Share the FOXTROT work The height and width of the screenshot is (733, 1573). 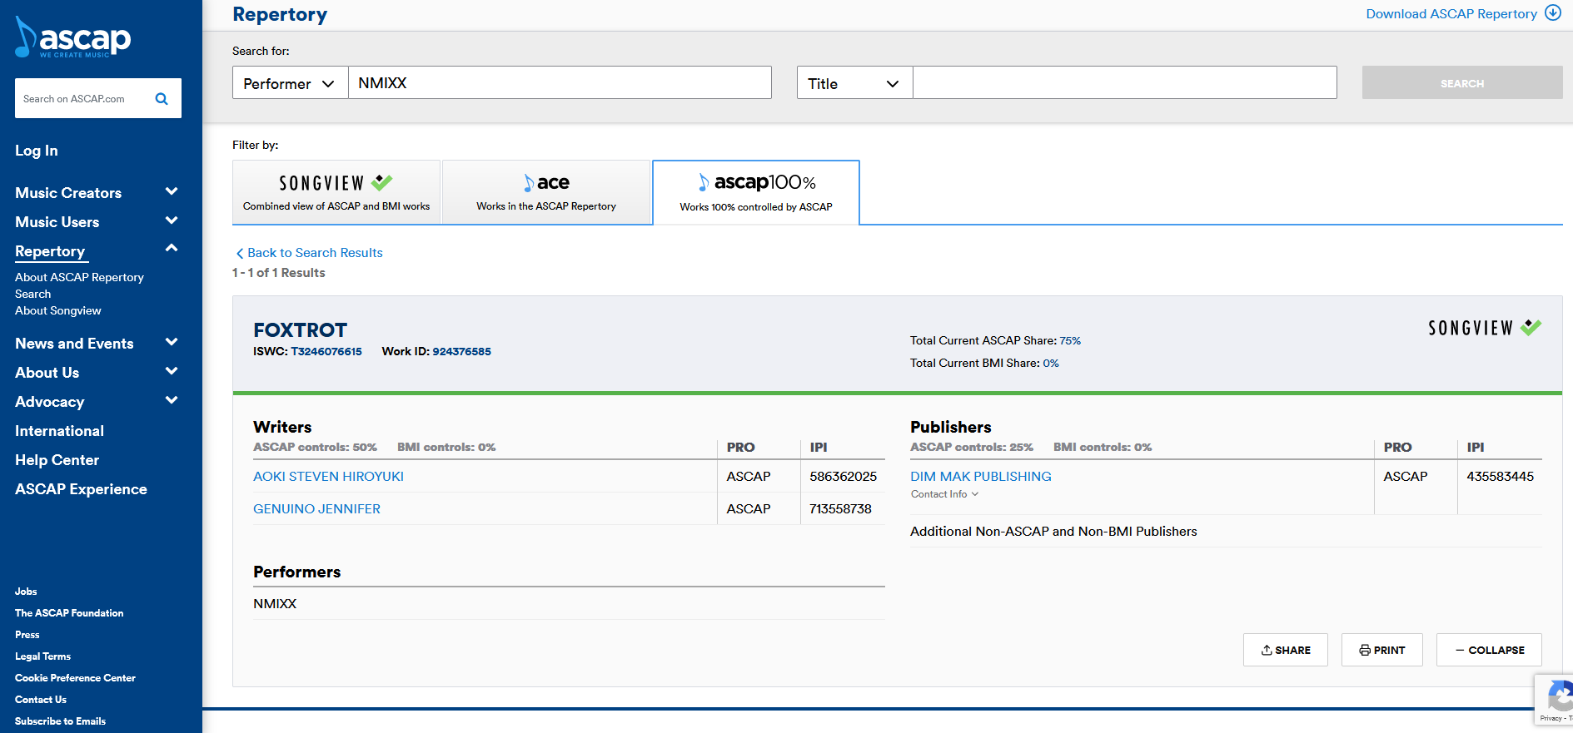pyautogui.click(x=1286, y=650)
